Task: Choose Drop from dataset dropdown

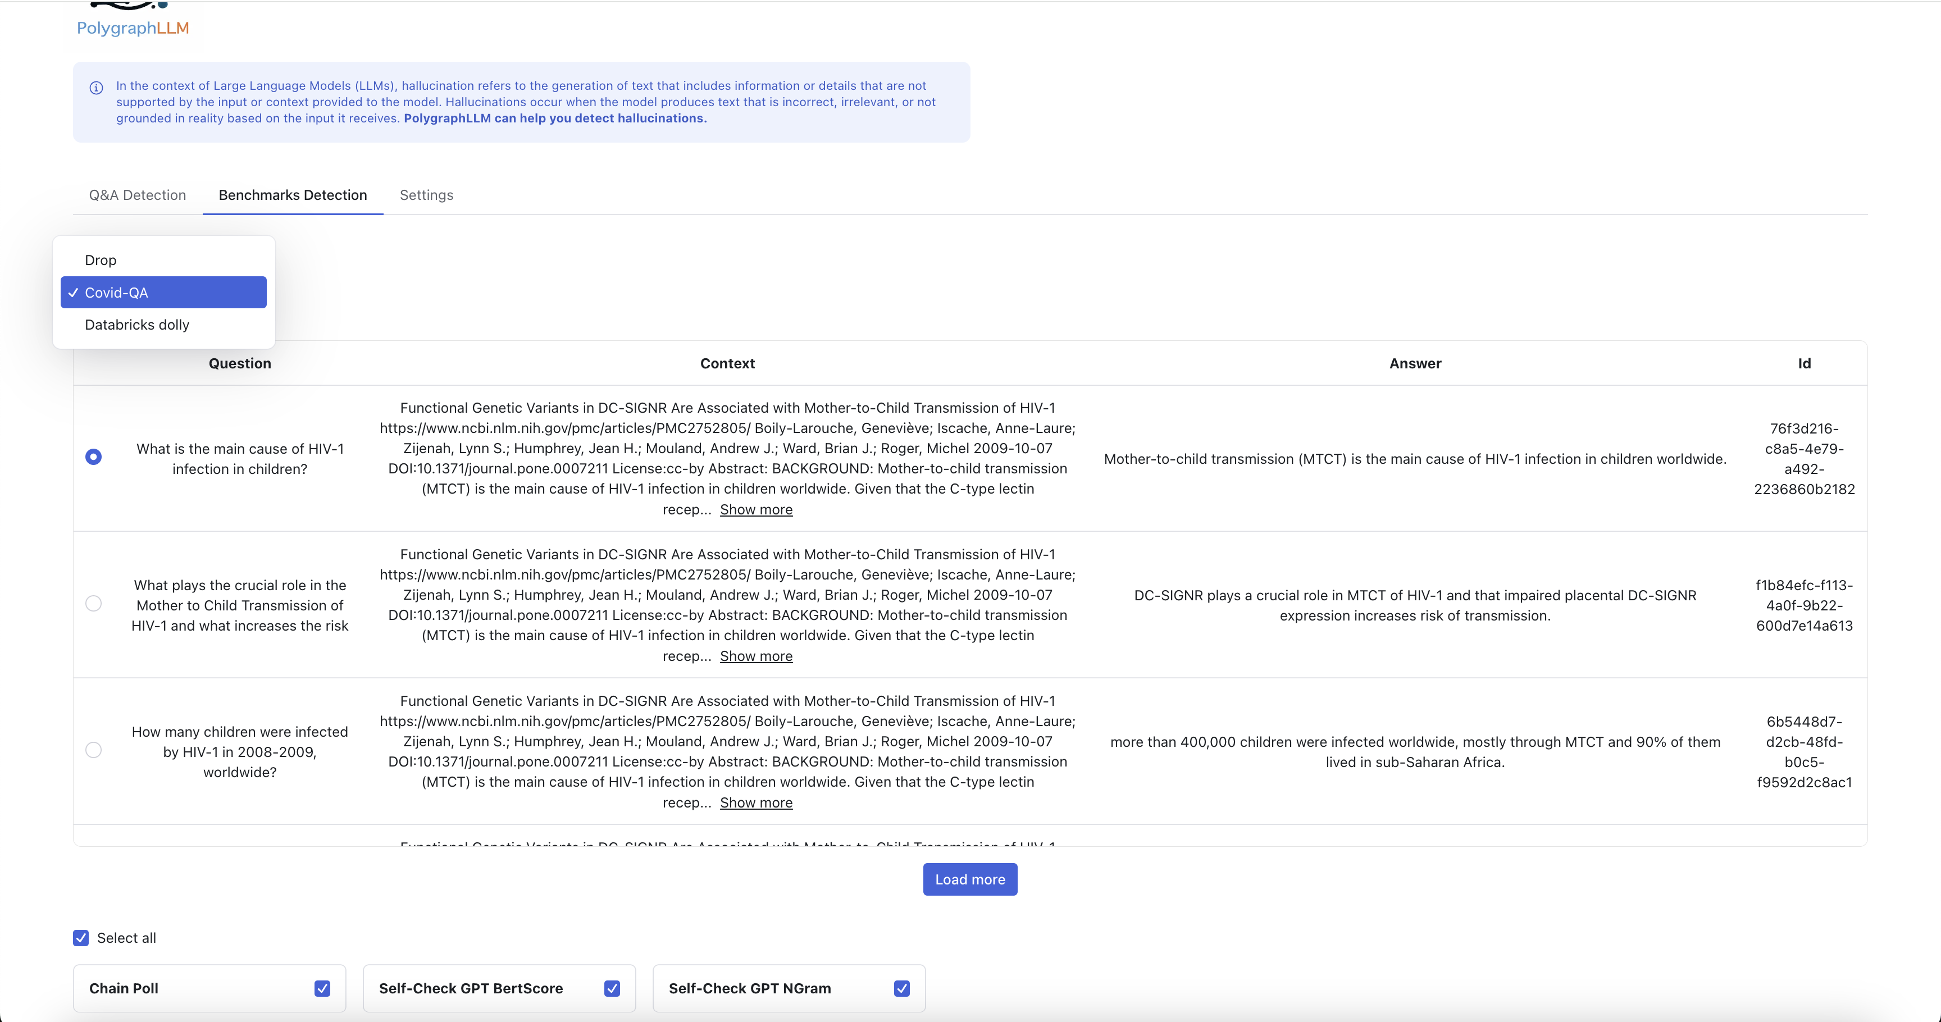Action: (x=100, y=260)
